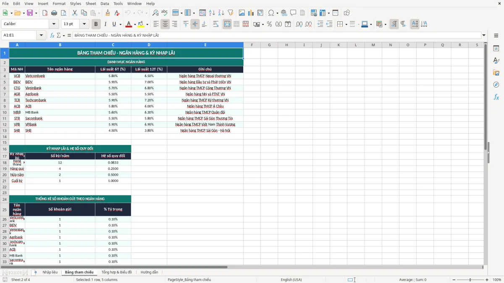The height and width of the screenshot is (283, 504).
Task: Toggle Italic formatting
Action: pos(105,24)
